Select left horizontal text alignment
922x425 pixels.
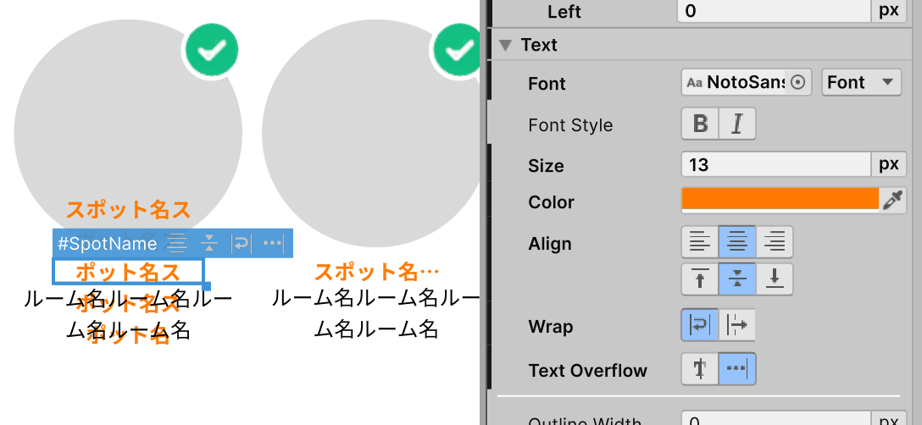click(x=701, y=243)
